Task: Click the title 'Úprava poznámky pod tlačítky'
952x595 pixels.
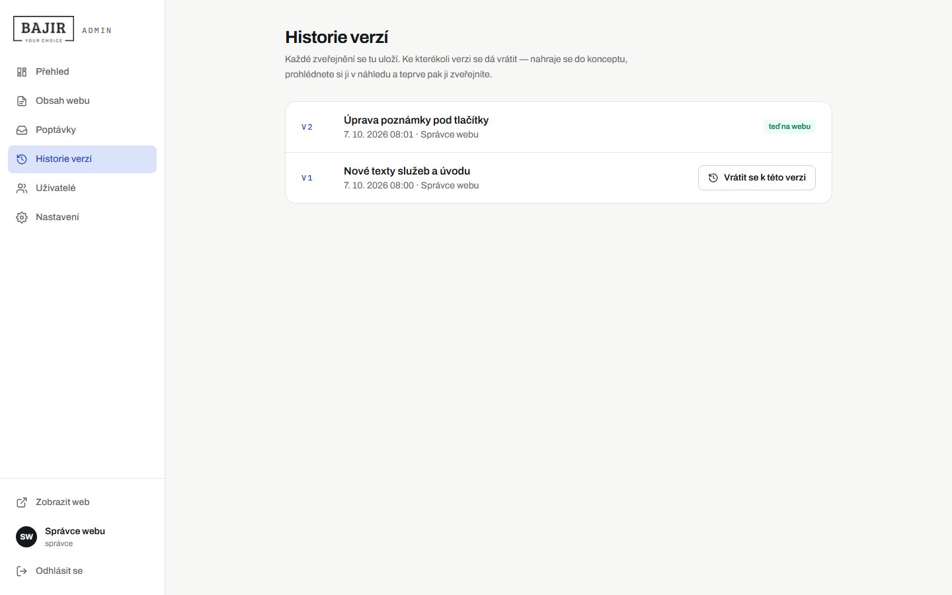Action: 416,120
